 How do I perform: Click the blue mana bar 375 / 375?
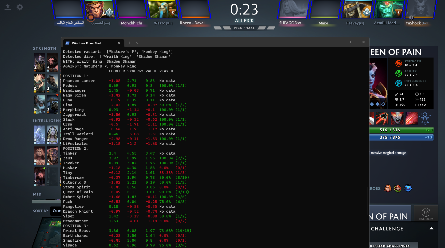[401, 137]
